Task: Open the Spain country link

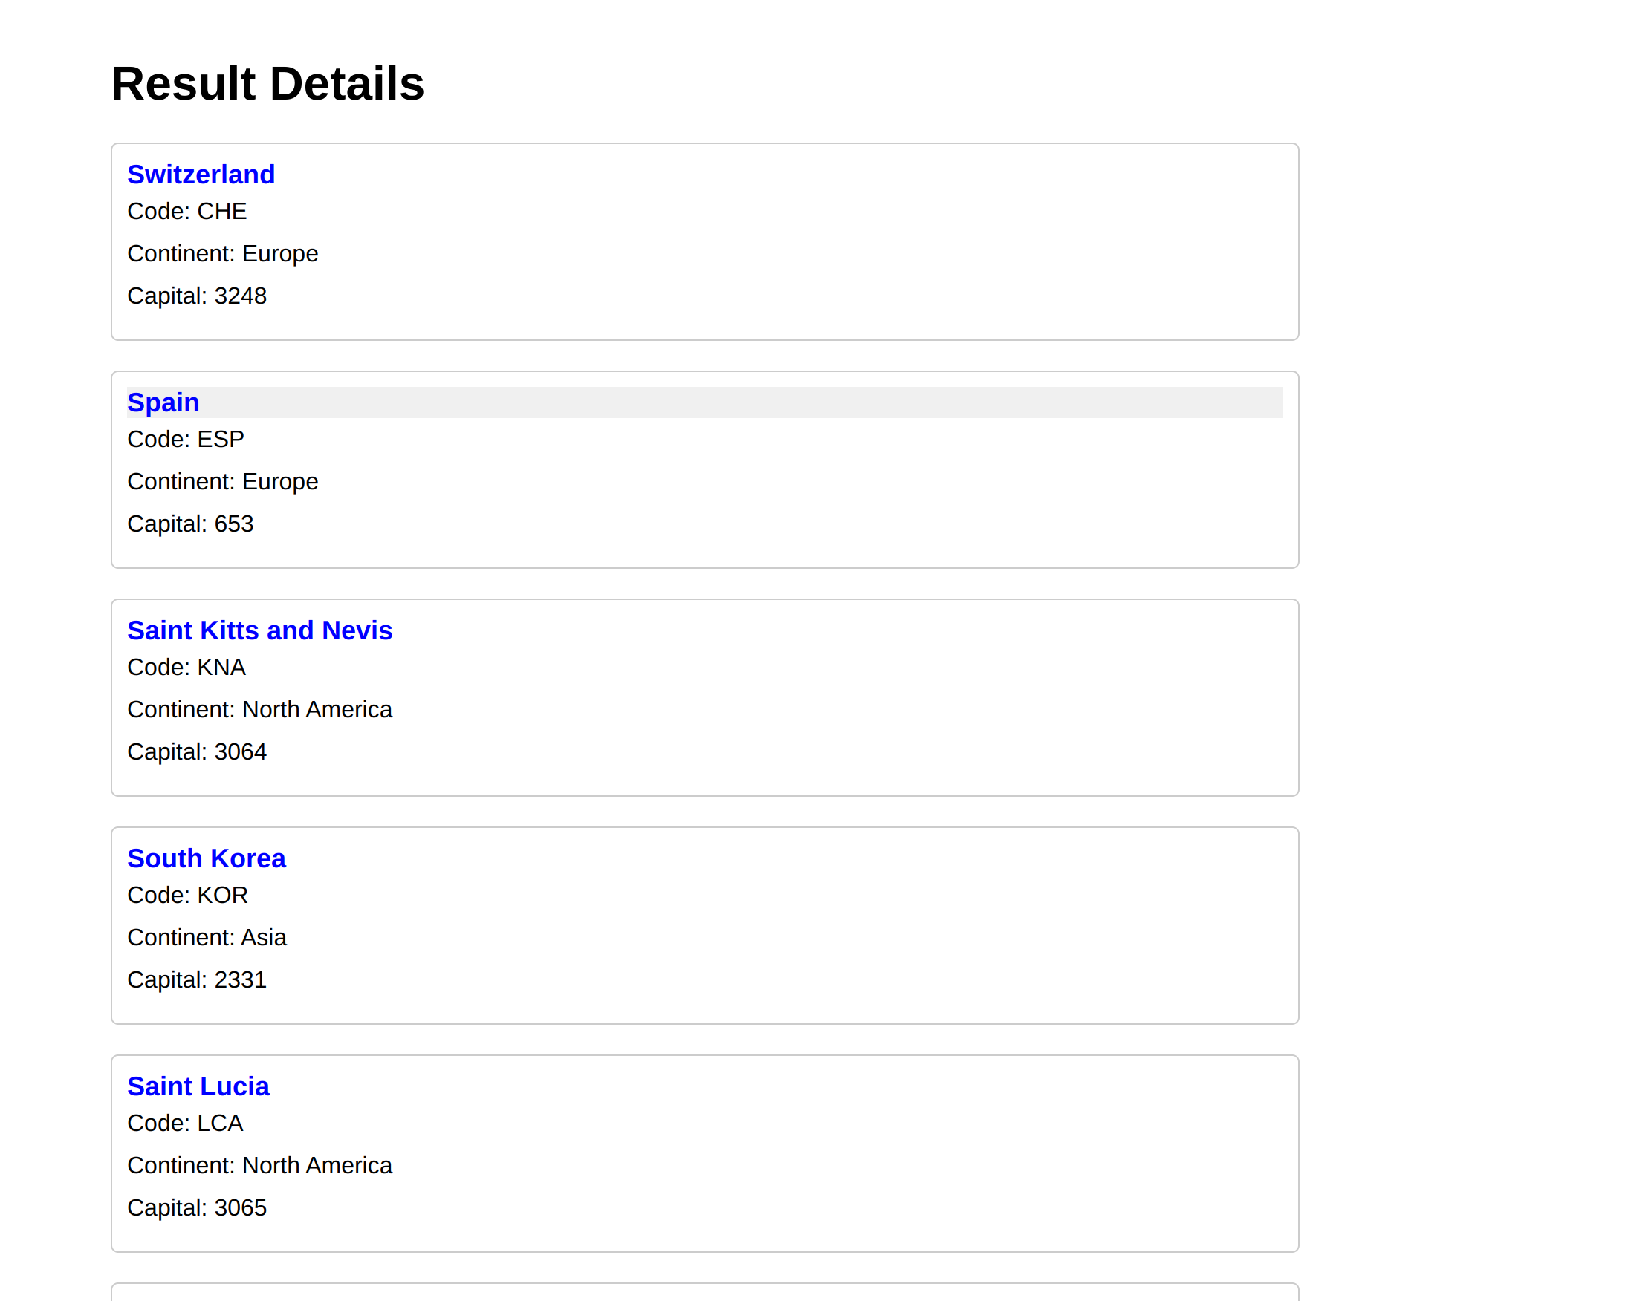Action: pos(163,402)
